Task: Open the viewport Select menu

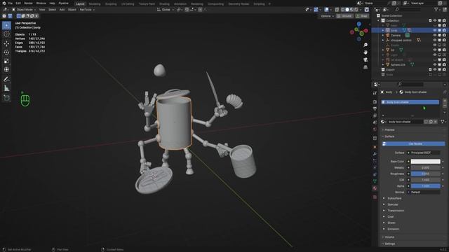Action: pyautogui.click(x=52, y=10)
